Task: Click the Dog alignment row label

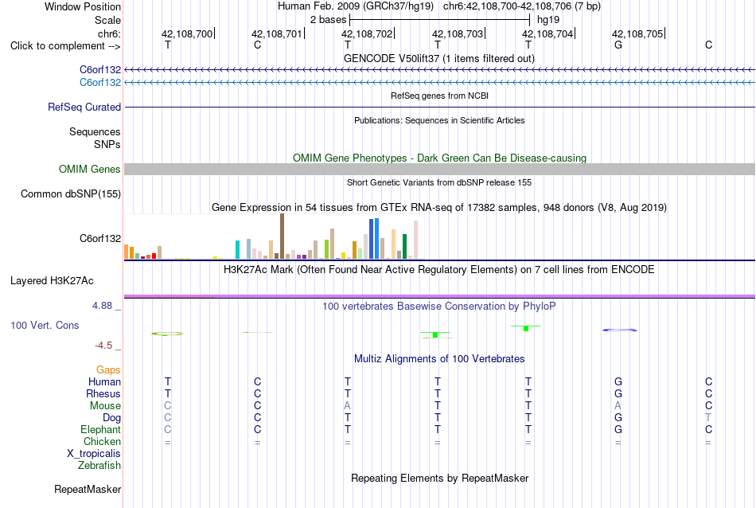Action: pyautogui.click(x=111, y=418)
